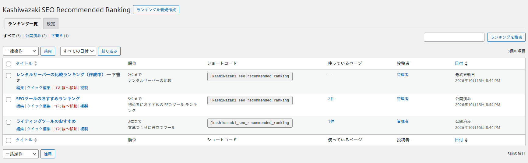This screenshot has height=163, width=528.
Task: Sort by タイトル using header sort arrows
Action: coord(36,63)
